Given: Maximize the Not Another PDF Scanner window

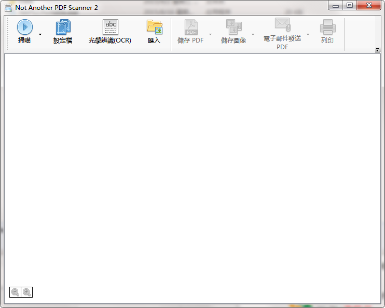Looking at the screenshot, I should (x=350, y=5).
